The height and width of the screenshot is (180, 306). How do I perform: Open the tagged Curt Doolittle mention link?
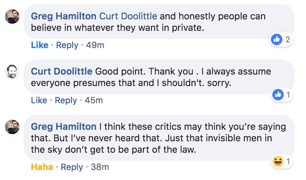coord(128,16)
